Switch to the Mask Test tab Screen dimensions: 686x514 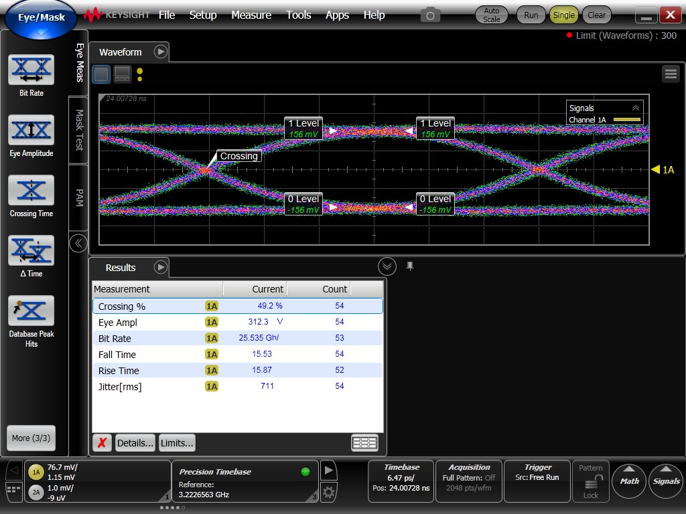[79, 130]
